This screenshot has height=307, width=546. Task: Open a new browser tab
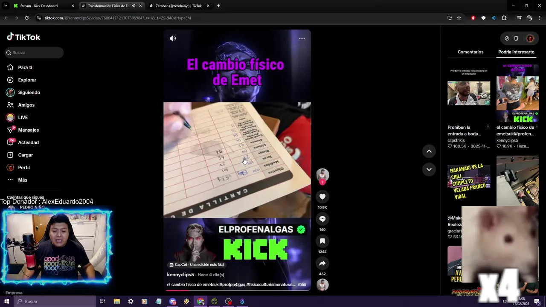pos(218,6)
